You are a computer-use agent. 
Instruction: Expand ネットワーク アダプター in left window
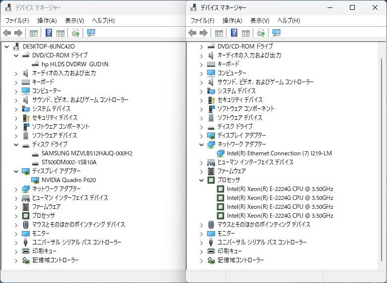16,189
